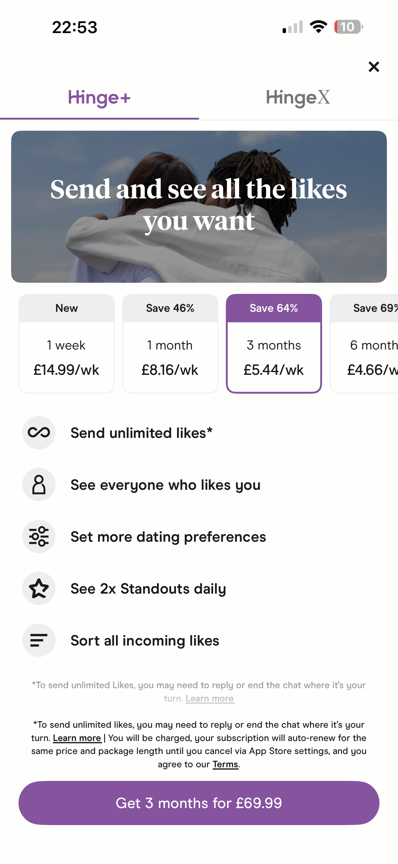
Task: Close the subscription screen with X
Action: [374, 67]
